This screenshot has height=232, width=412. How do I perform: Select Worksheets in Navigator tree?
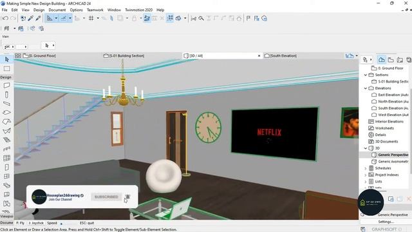pyautogui.click(x=384, y=128)
